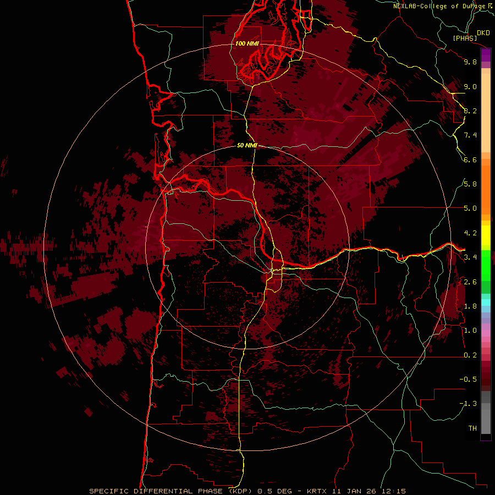Click the 4.2 scale label
Image resolution: width=495 pixels, height=495 pixels.
pos(470,233)
